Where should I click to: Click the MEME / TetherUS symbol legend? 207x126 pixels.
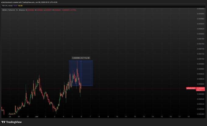pos(13,10)
